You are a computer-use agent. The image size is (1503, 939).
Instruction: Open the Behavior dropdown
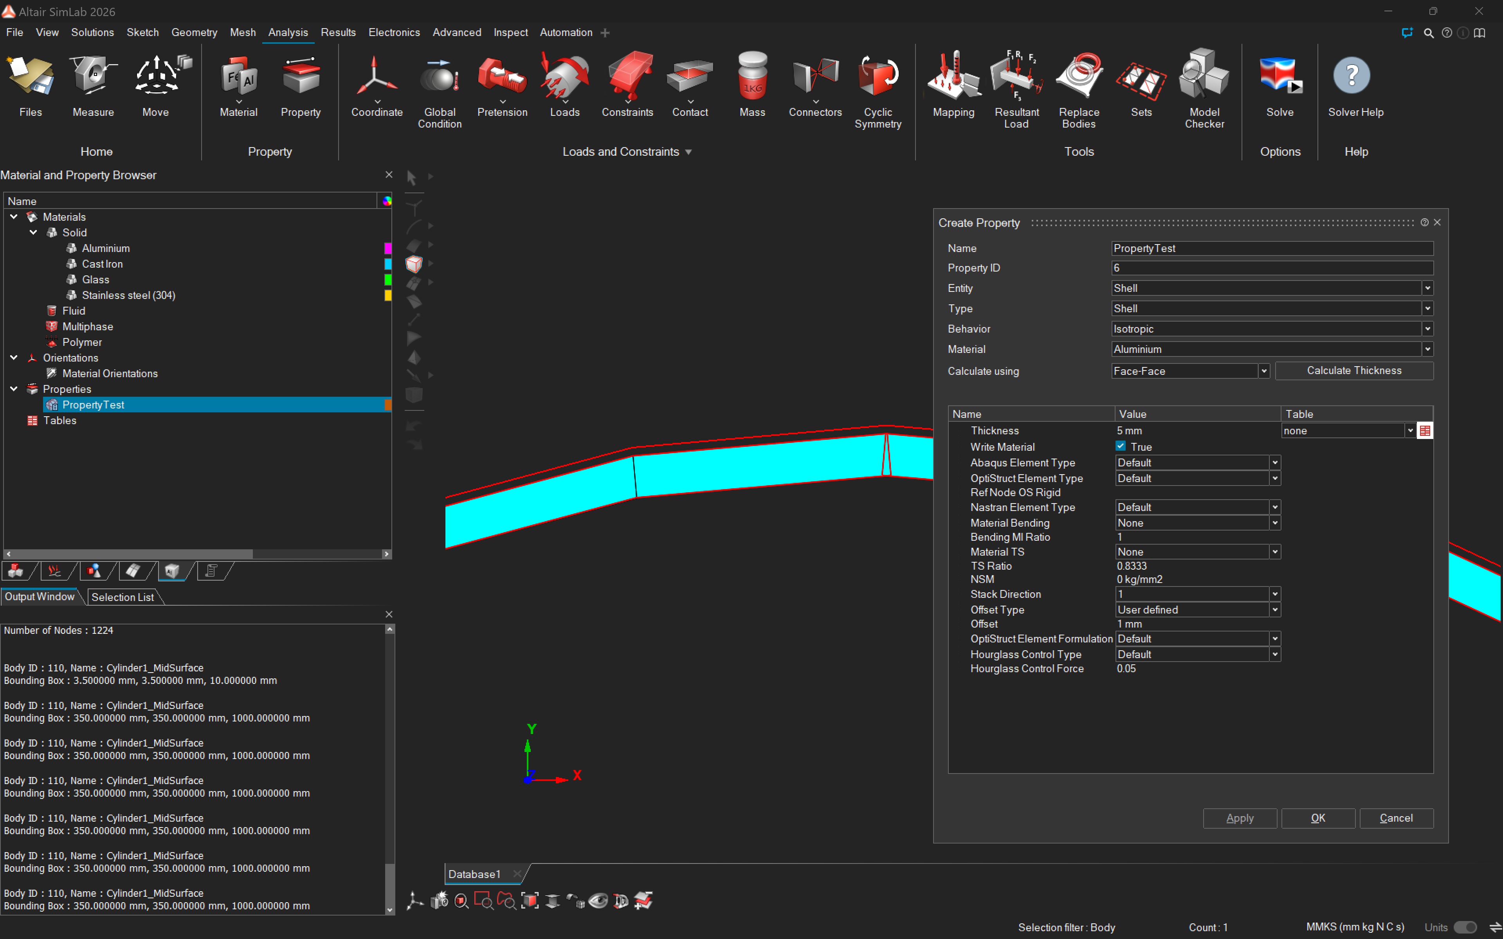click(x=1427, y=329)
